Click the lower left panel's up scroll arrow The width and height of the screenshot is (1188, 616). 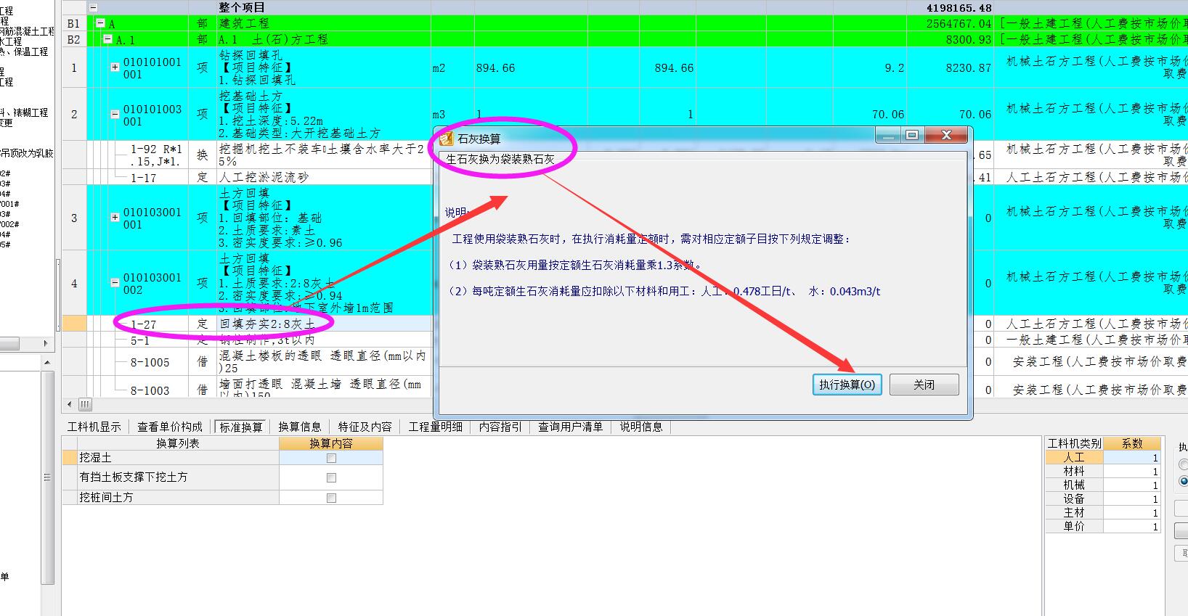pos(48,362)
